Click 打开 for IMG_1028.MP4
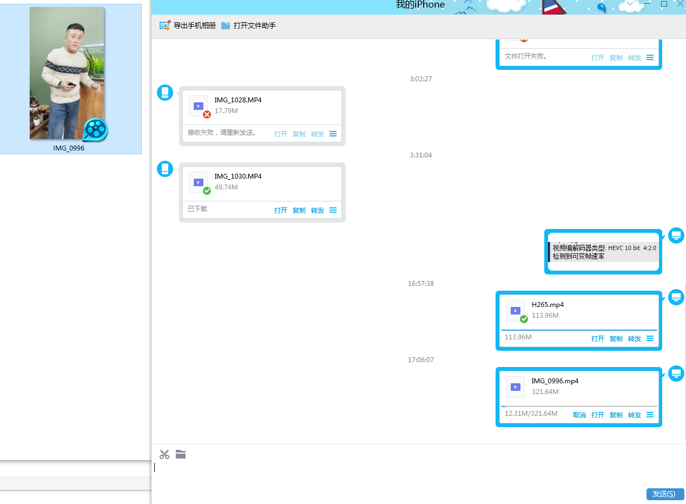The height and width of the screenshot is (504, 686). [281, 134]
